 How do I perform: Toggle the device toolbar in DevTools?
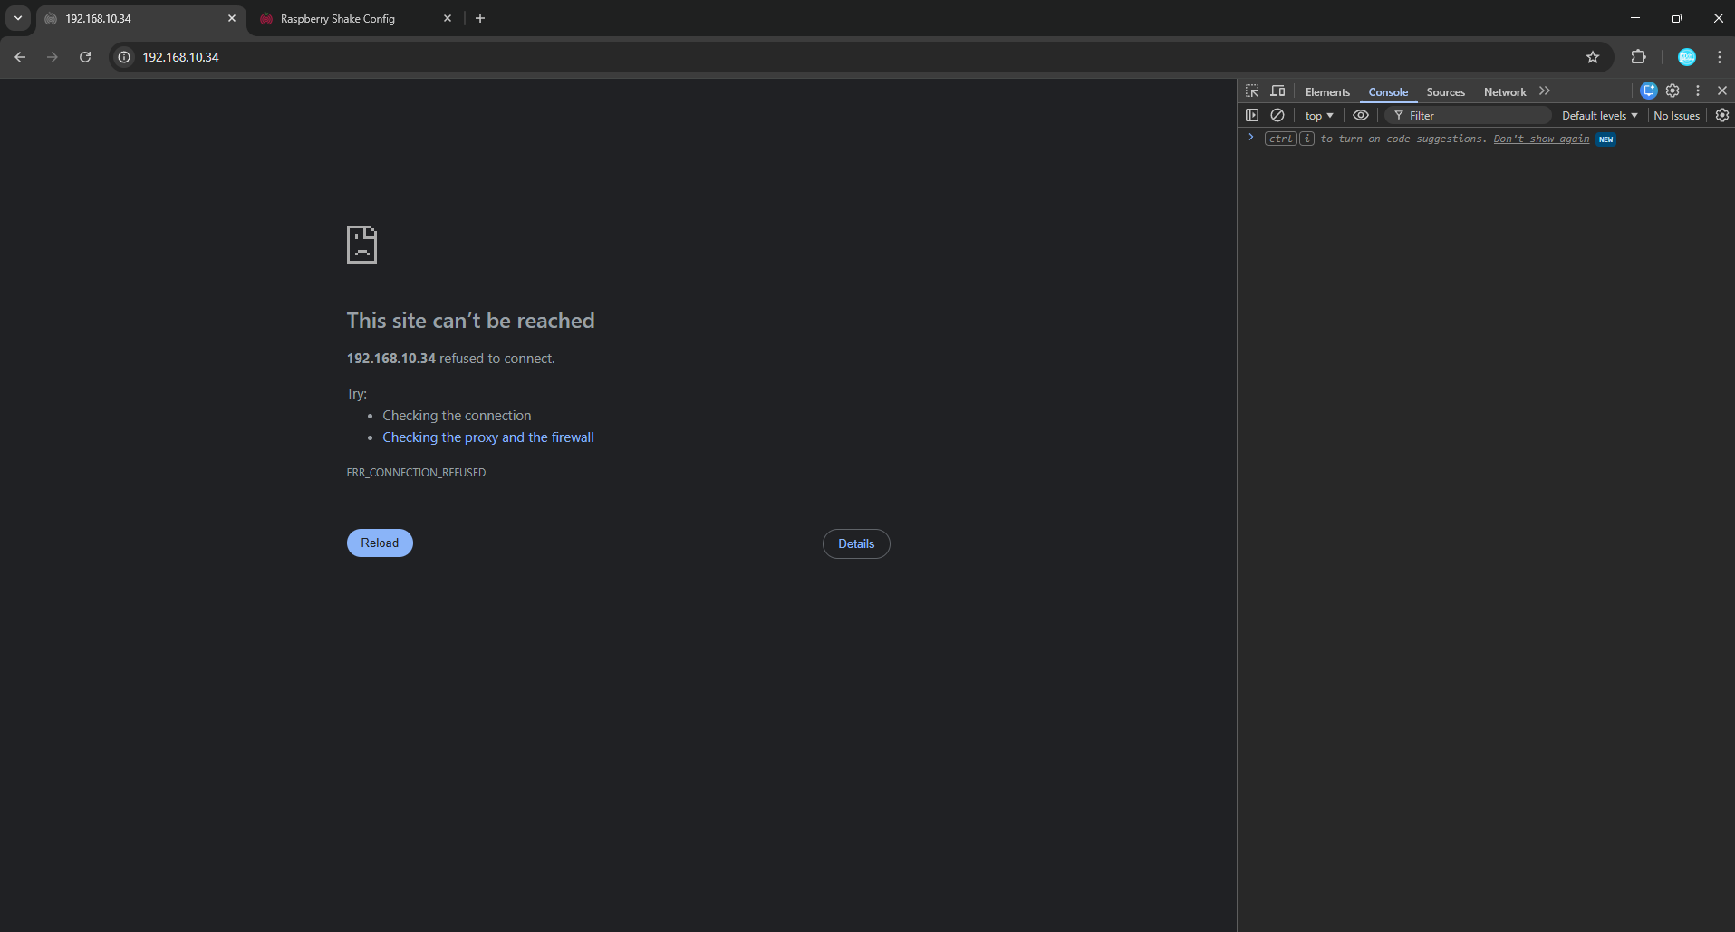1277,91
